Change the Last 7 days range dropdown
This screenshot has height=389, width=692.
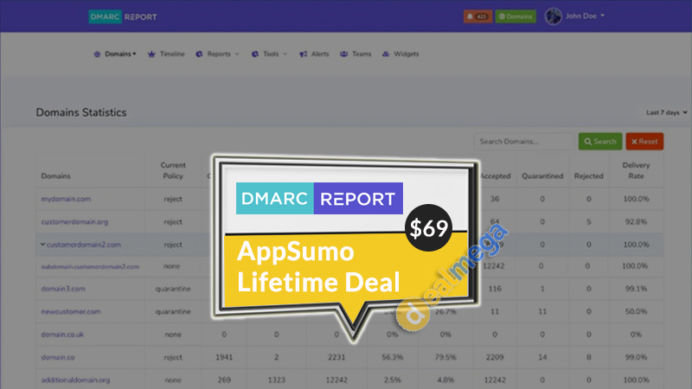(666, 112)
